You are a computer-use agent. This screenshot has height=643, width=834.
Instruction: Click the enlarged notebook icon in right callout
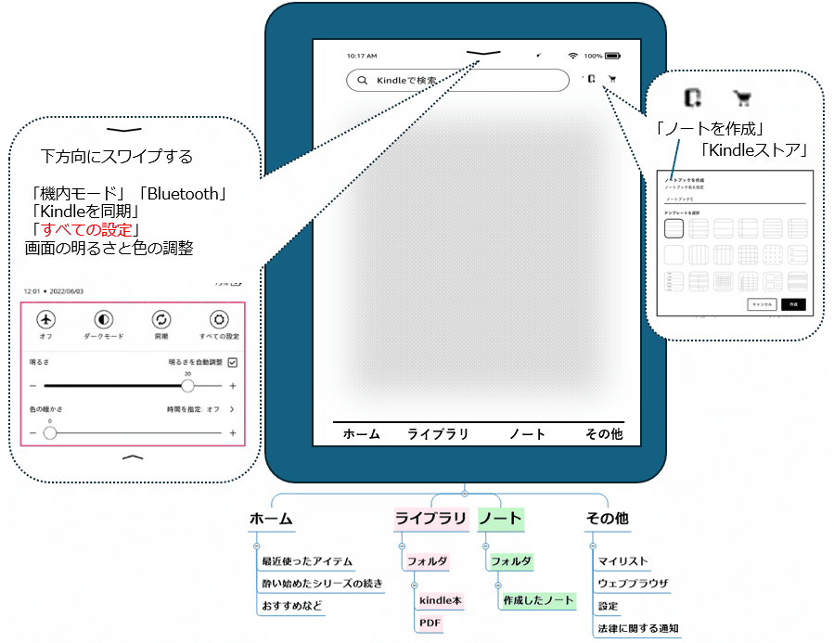[x=692, y=97]
